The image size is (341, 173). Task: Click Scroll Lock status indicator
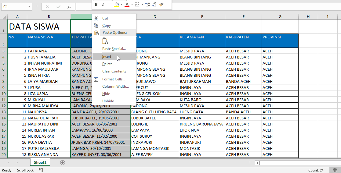coord(25,170)
